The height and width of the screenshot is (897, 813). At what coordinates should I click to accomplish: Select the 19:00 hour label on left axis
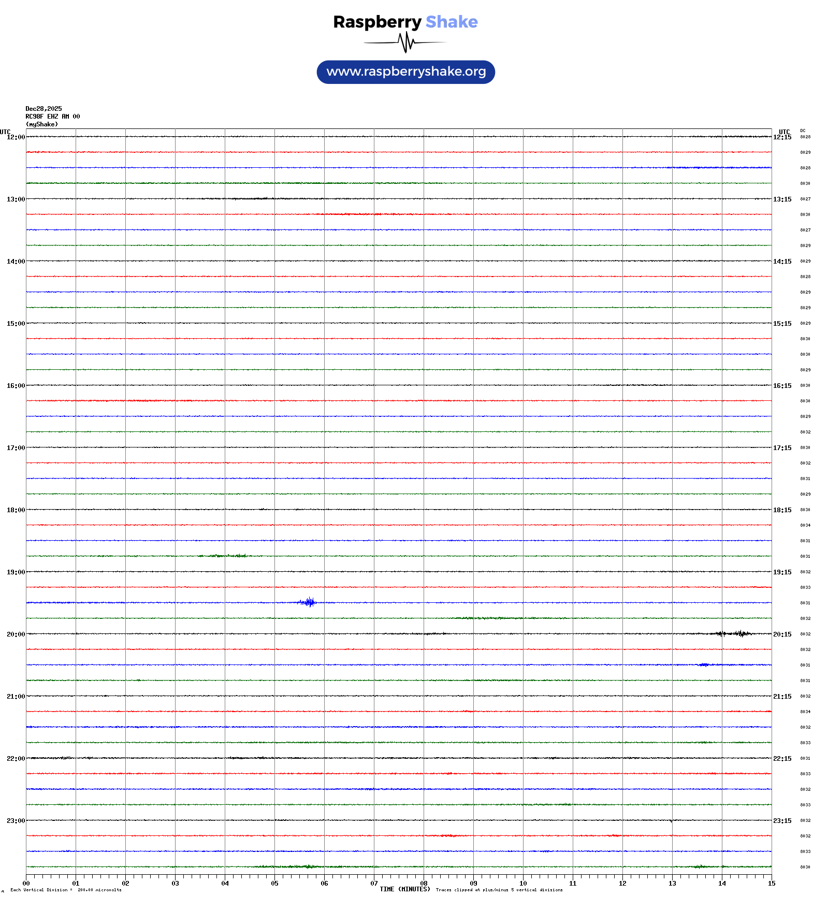[16, 572]
